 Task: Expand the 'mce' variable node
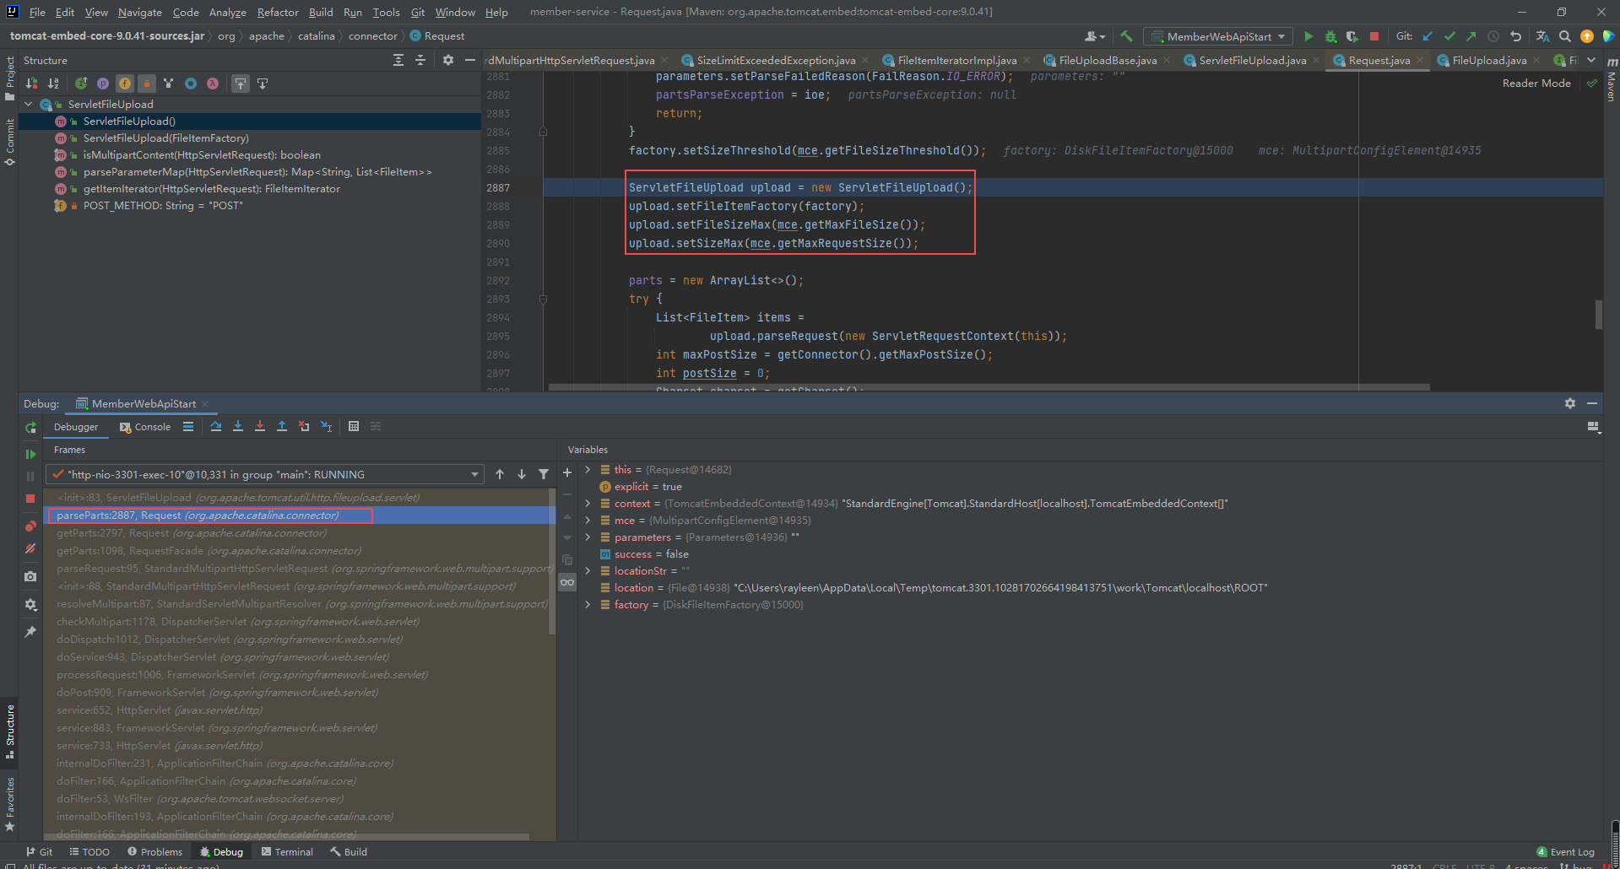(x=588, y=521)
